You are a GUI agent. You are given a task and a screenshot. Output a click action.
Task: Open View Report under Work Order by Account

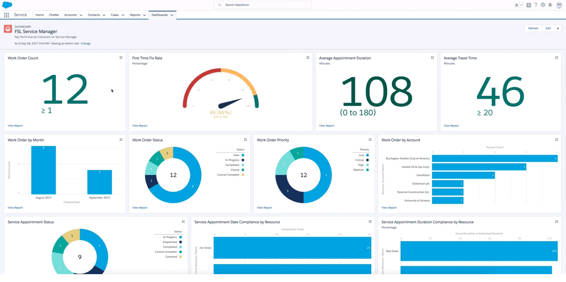[389, 208]
